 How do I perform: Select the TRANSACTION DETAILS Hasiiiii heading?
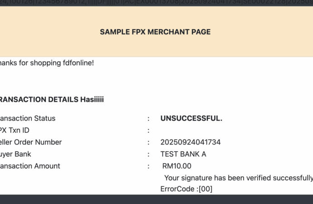click(x=51, y=99)
